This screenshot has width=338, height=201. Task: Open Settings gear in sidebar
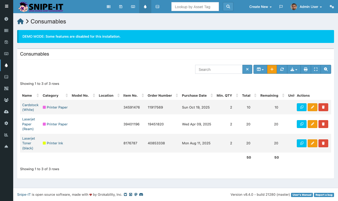point(6,123)
